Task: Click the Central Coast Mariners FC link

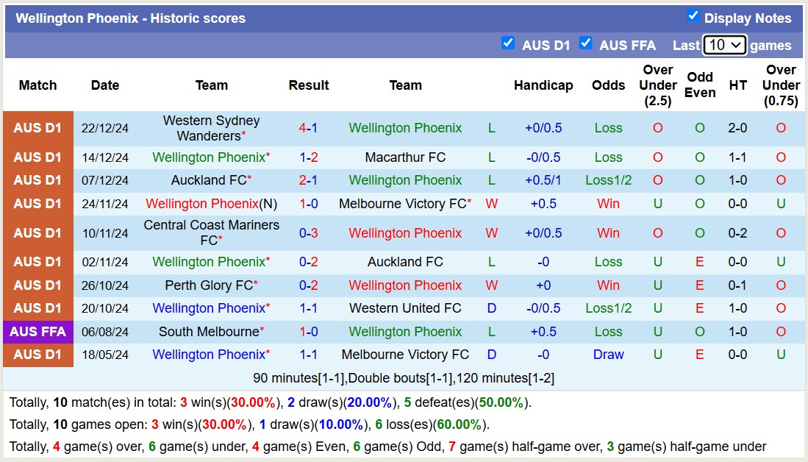Action: tap(211, 232)
